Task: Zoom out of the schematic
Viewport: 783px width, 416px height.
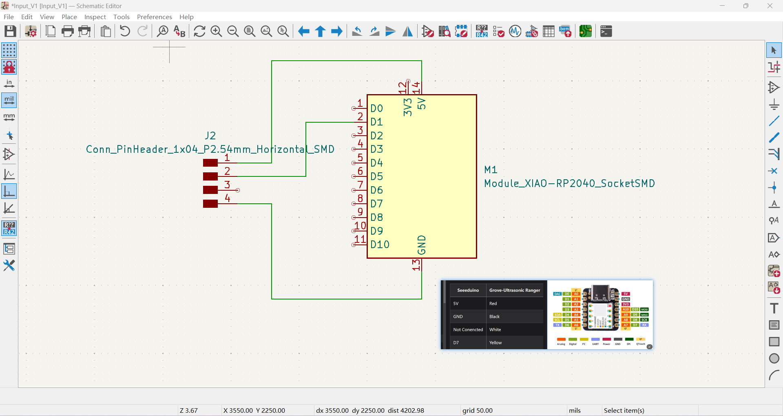Action: pyautogui.click(x=233, y=31)
